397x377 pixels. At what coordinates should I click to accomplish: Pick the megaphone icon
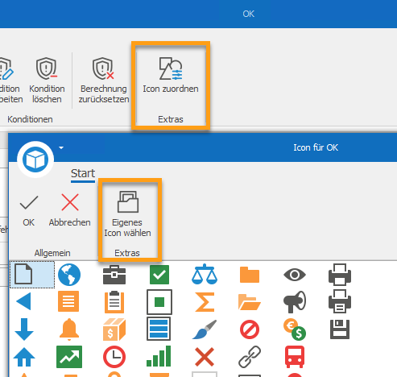(295, 302)
